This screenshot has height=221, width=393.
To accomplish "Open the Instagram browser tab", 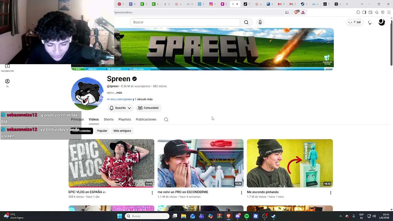I will 212,4.
